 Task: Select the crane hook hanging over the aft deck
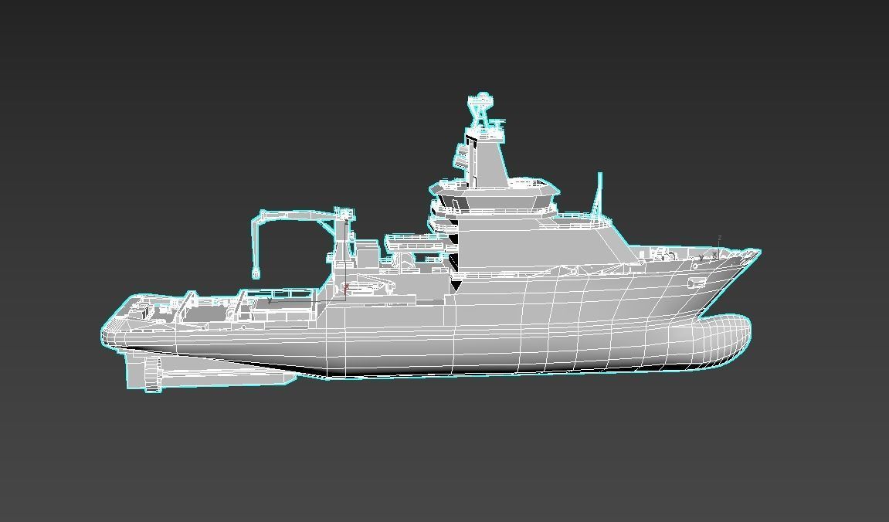point(256,274)
